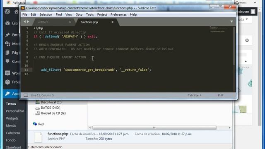Image resolution: width=265 pixels, height=149 pixels.
Task: Open Productos box icon
Action: 7,82
